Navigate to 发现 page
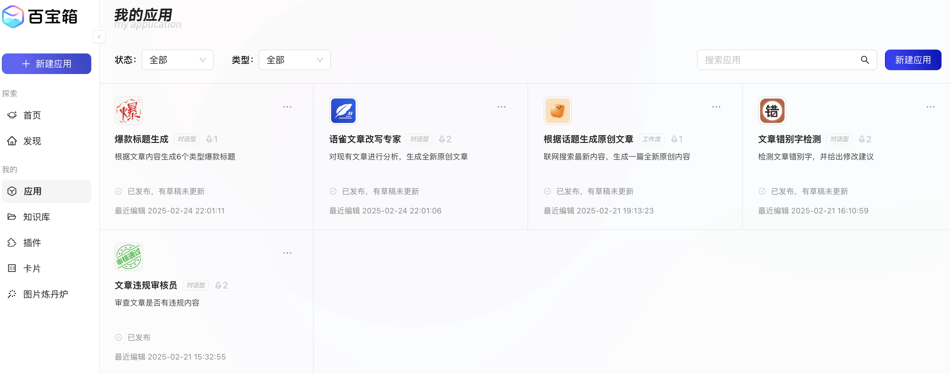The height and width of the screenshot is (374, 950). click(x=32, y=141)
